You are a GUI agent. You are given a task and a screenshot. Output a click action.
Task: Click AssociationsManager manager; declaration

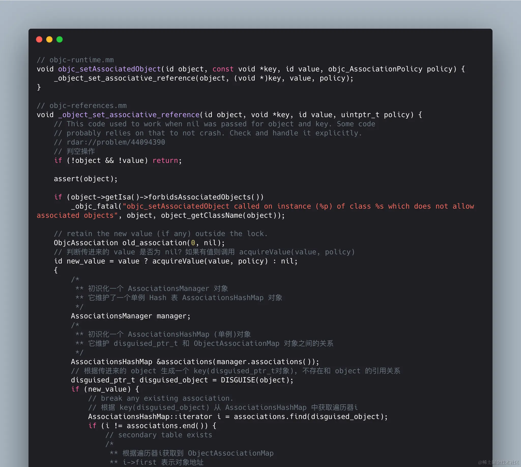(x=131, y=316)
